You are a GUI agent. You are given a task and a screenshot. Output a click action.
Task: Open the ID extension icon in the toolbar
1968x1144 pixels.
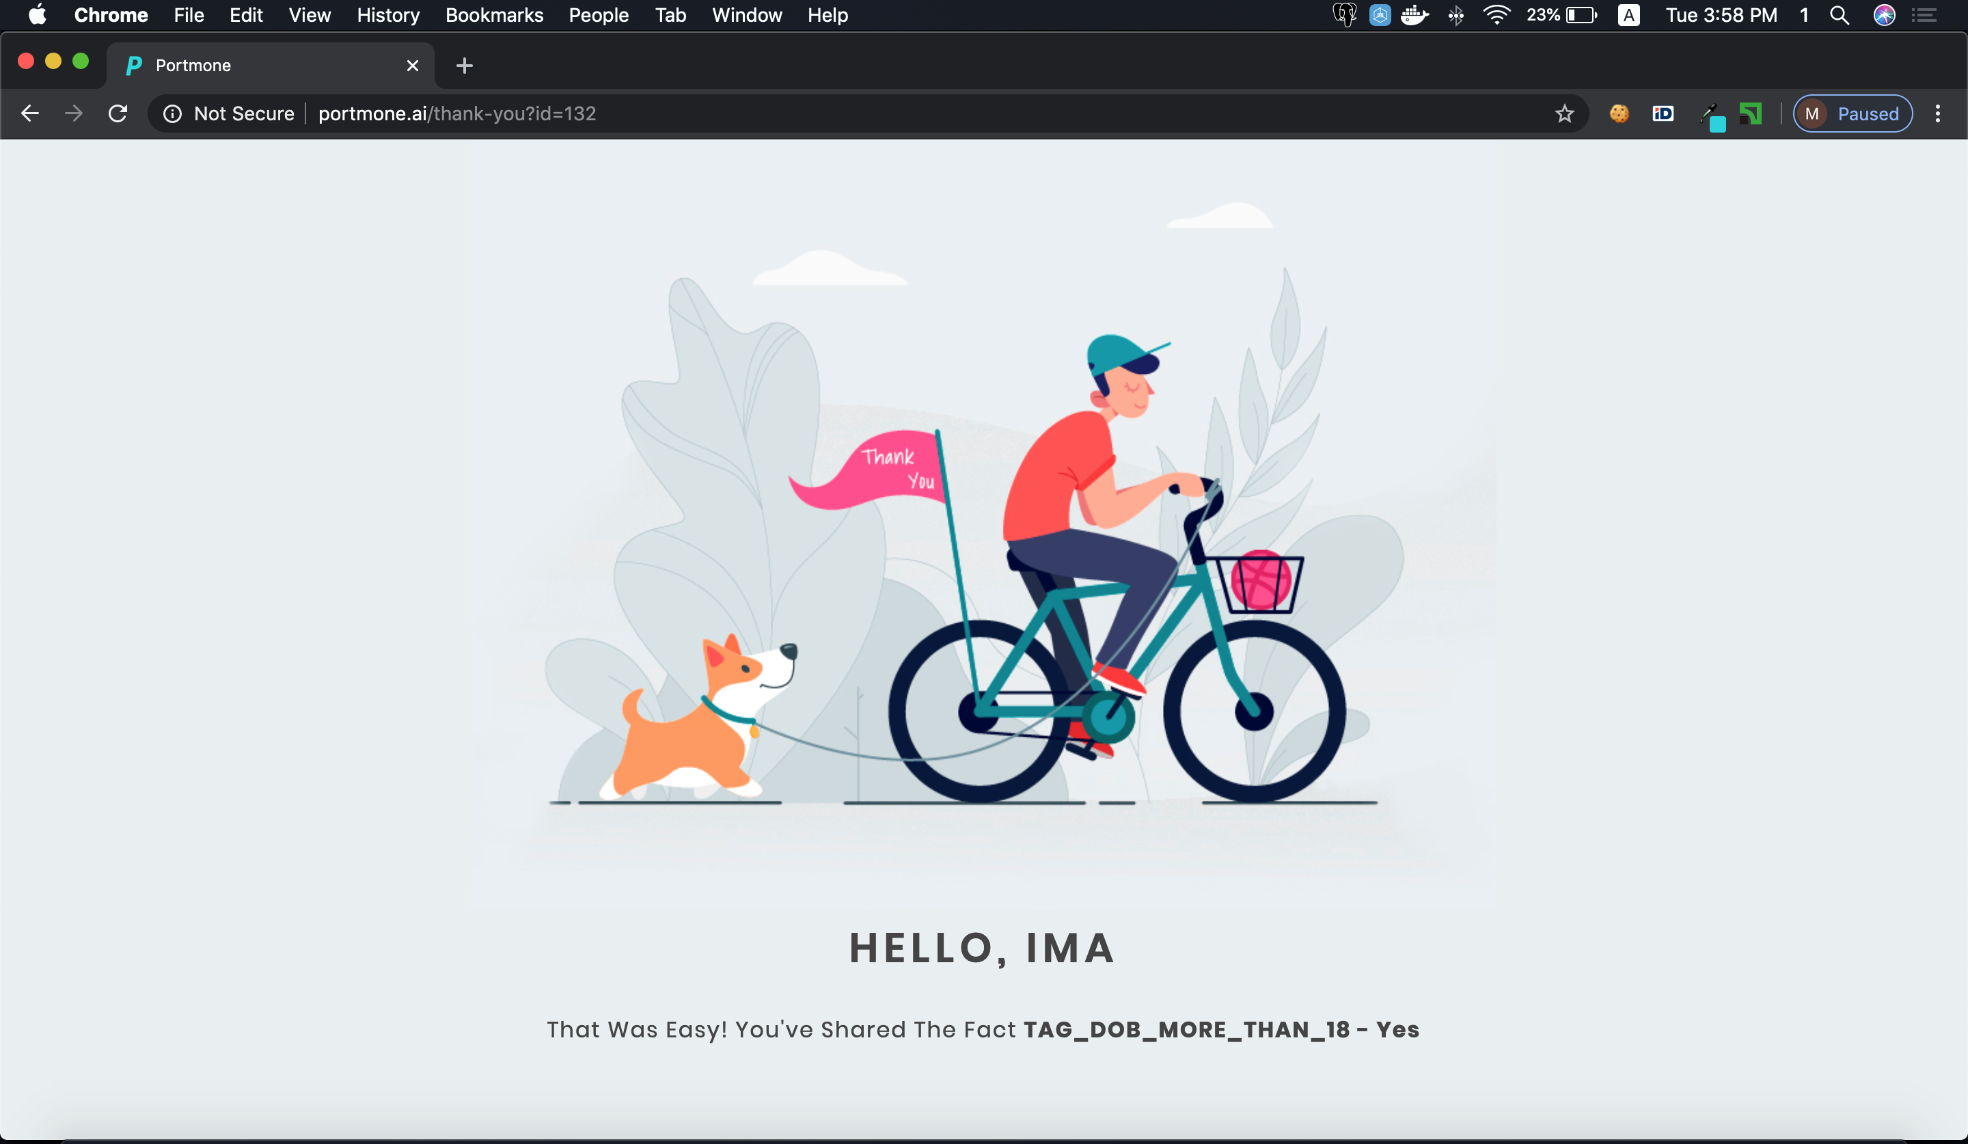click(x=1663, y=114)
